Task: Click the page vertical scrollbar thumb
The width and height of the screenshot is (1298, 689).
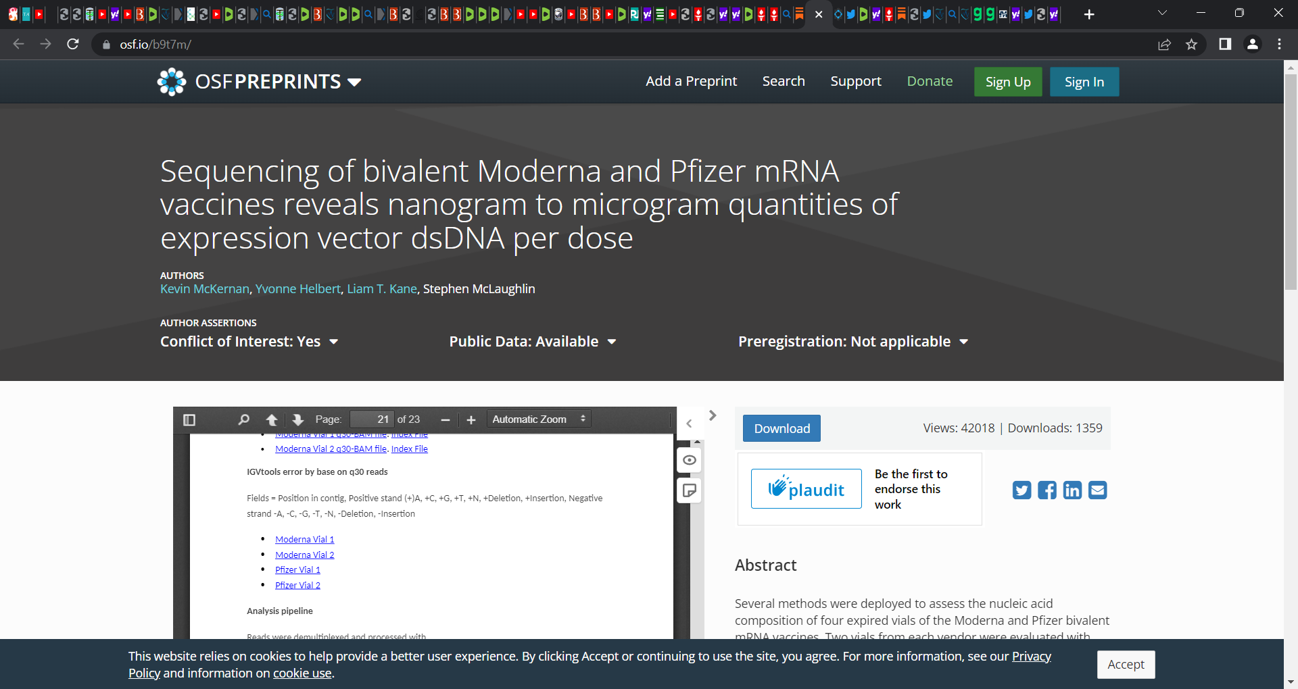Action: coord(1291,182)
